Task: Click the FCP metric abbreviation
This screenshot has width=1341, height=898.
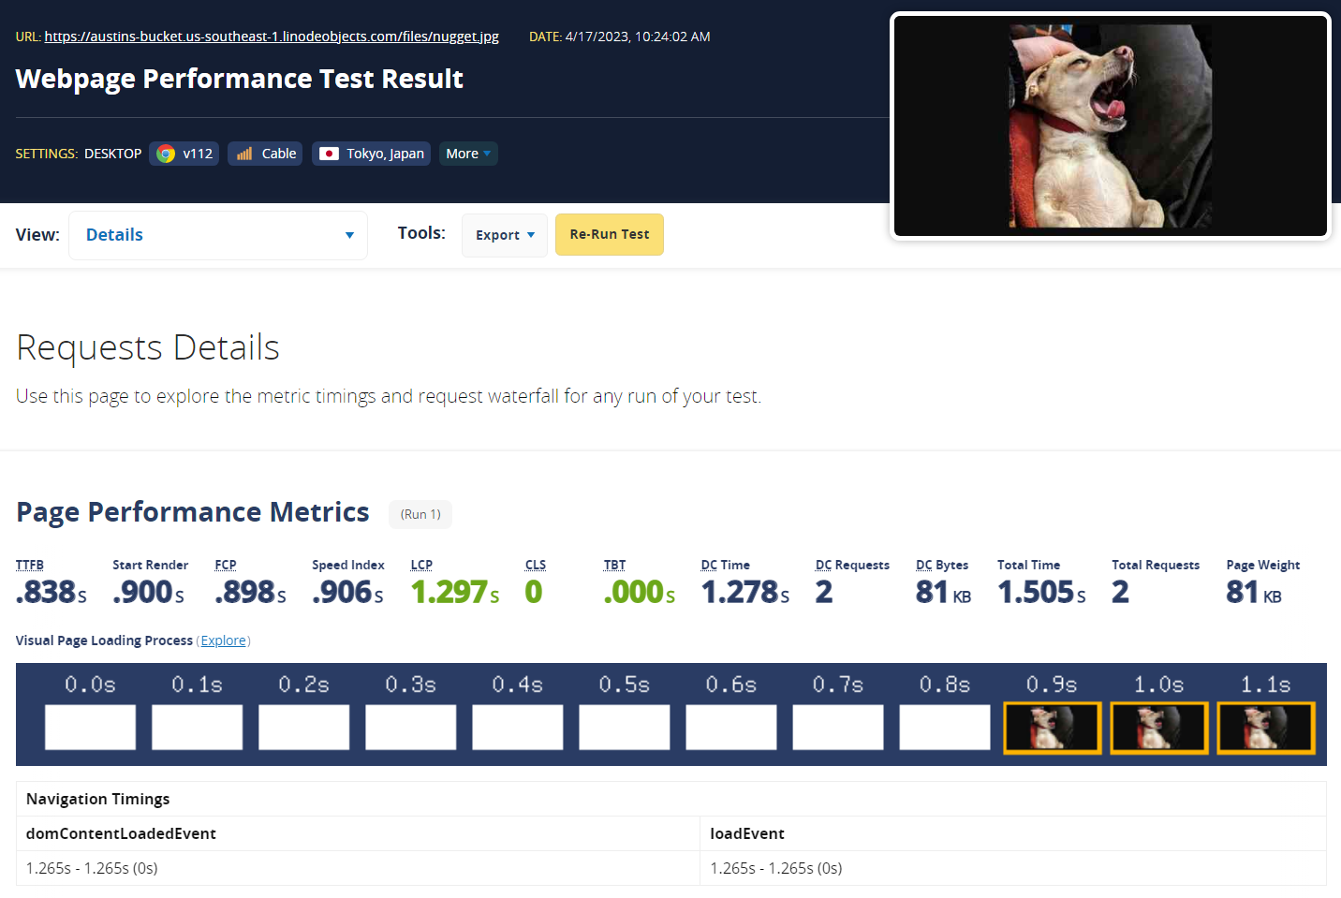Action: click(226, 565)
